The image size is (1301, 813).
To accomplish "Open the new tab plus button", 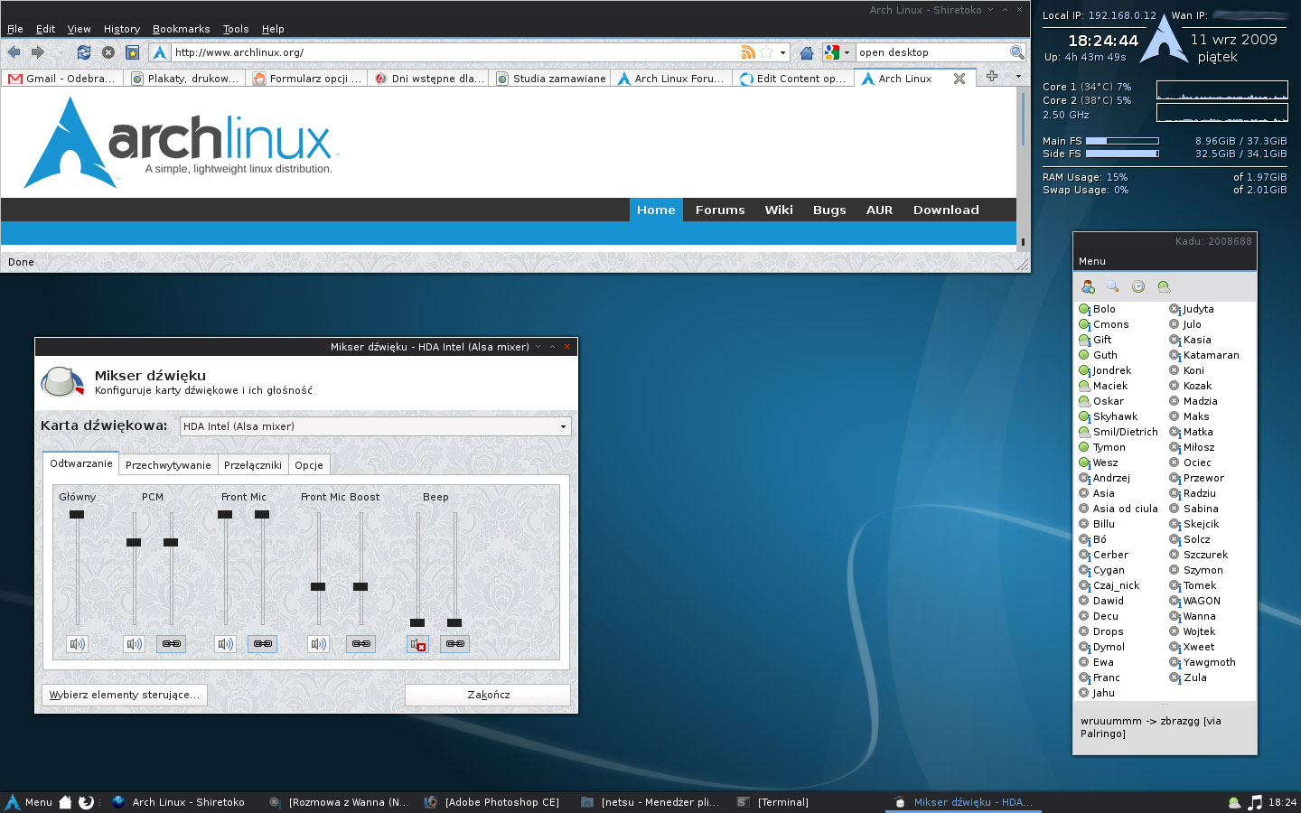I will pos(992,76).
